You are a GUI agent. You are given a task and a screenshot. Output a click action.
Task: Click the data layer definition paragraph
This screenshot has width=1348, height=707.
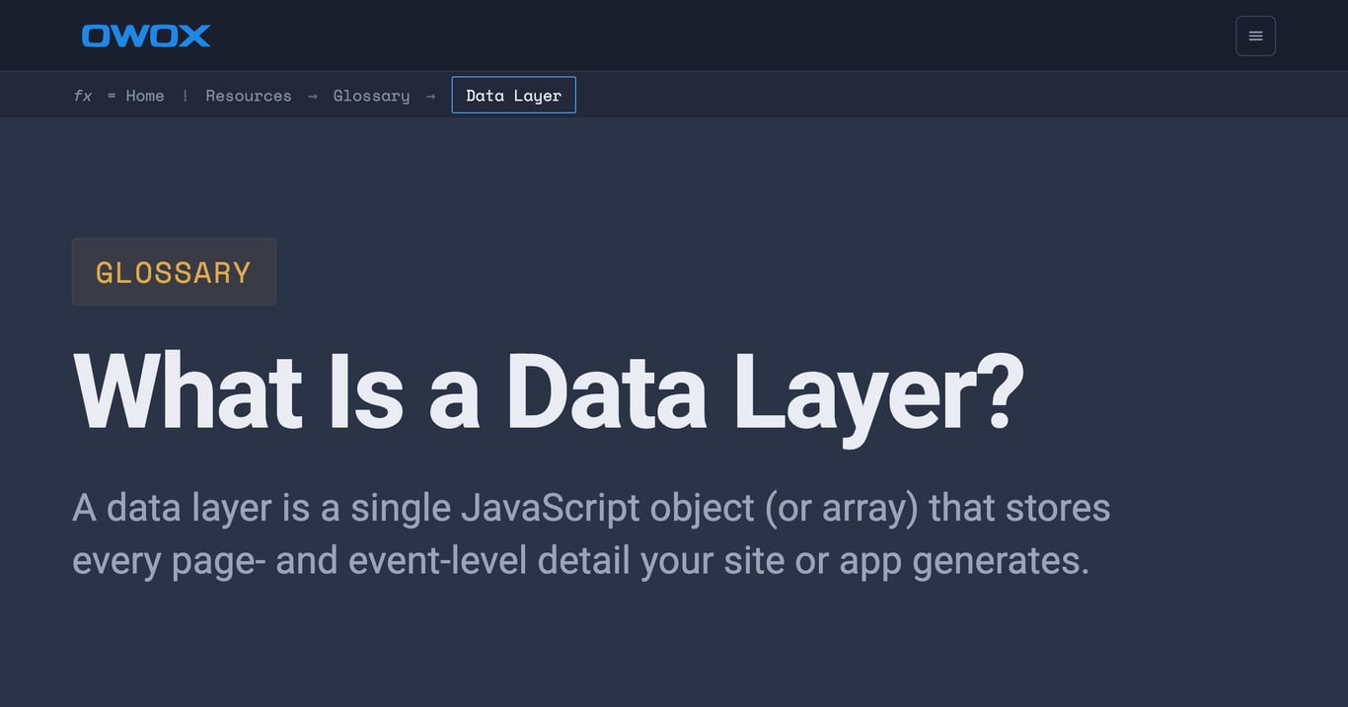(x=592, y=533)
